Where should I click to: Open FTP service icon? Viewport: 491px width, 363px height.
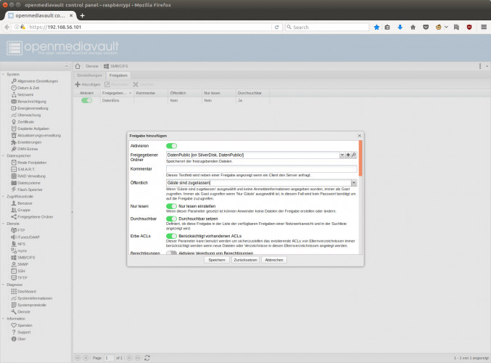(x=14, y=230)
